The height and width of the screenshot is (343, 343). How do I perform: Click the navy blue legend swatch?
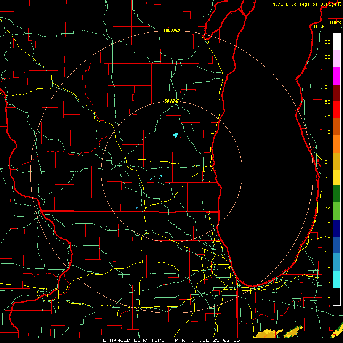337,228
